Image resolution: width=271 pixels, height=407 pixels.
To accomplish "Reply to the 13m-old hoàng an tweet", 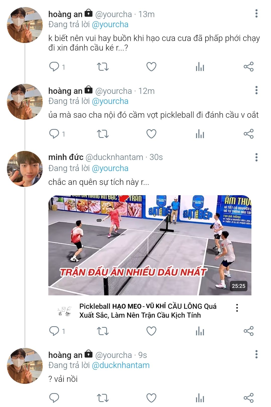I will 54,67.
